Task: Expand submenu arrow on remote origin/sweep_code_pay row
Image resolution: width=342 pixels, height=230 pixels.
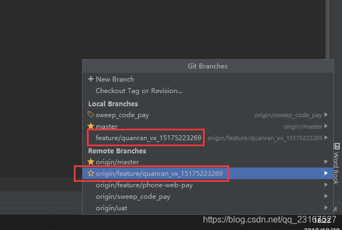Action: click(x=326, y=196)
